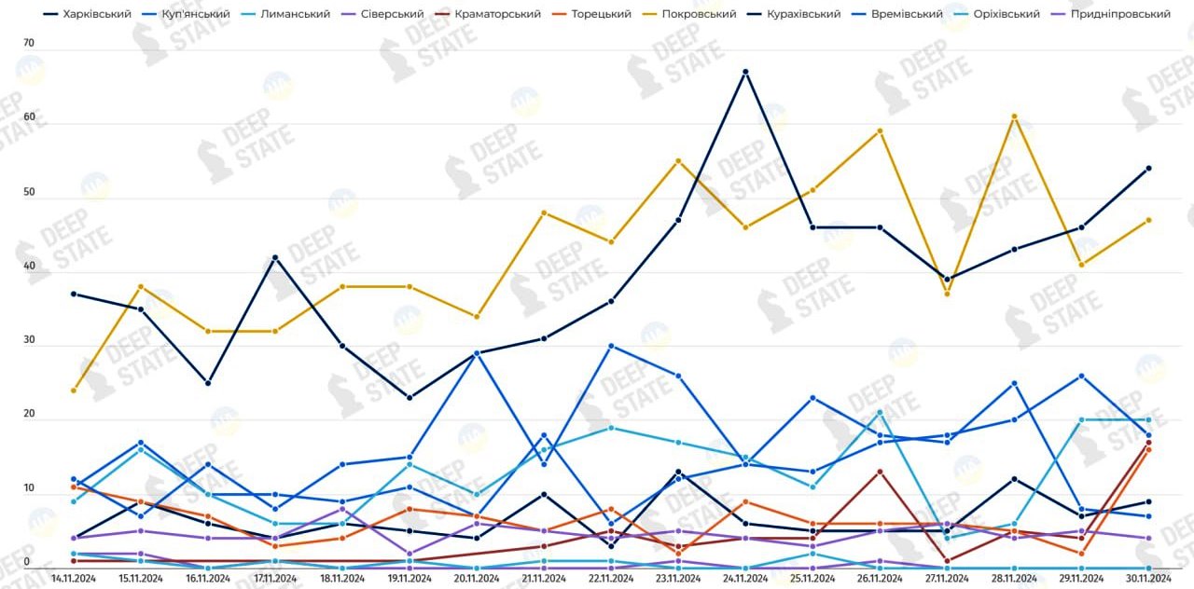The height and width of the screenshot is (589, 1194).
Task: Click the dark red peak on 26.11.2024
Action: (x=880, y=472)
